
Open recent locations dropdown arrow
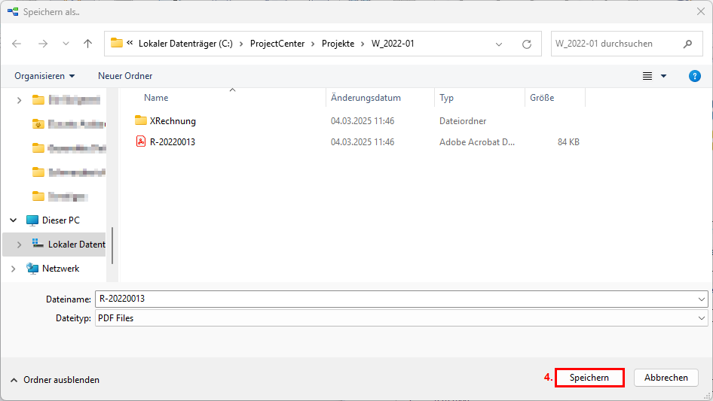tap(66, 44)
